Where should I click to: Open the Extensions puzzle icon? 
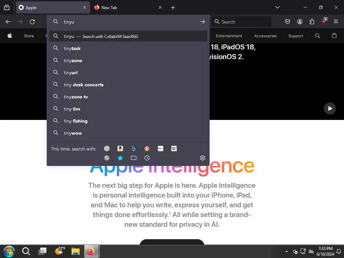(312, 22)
